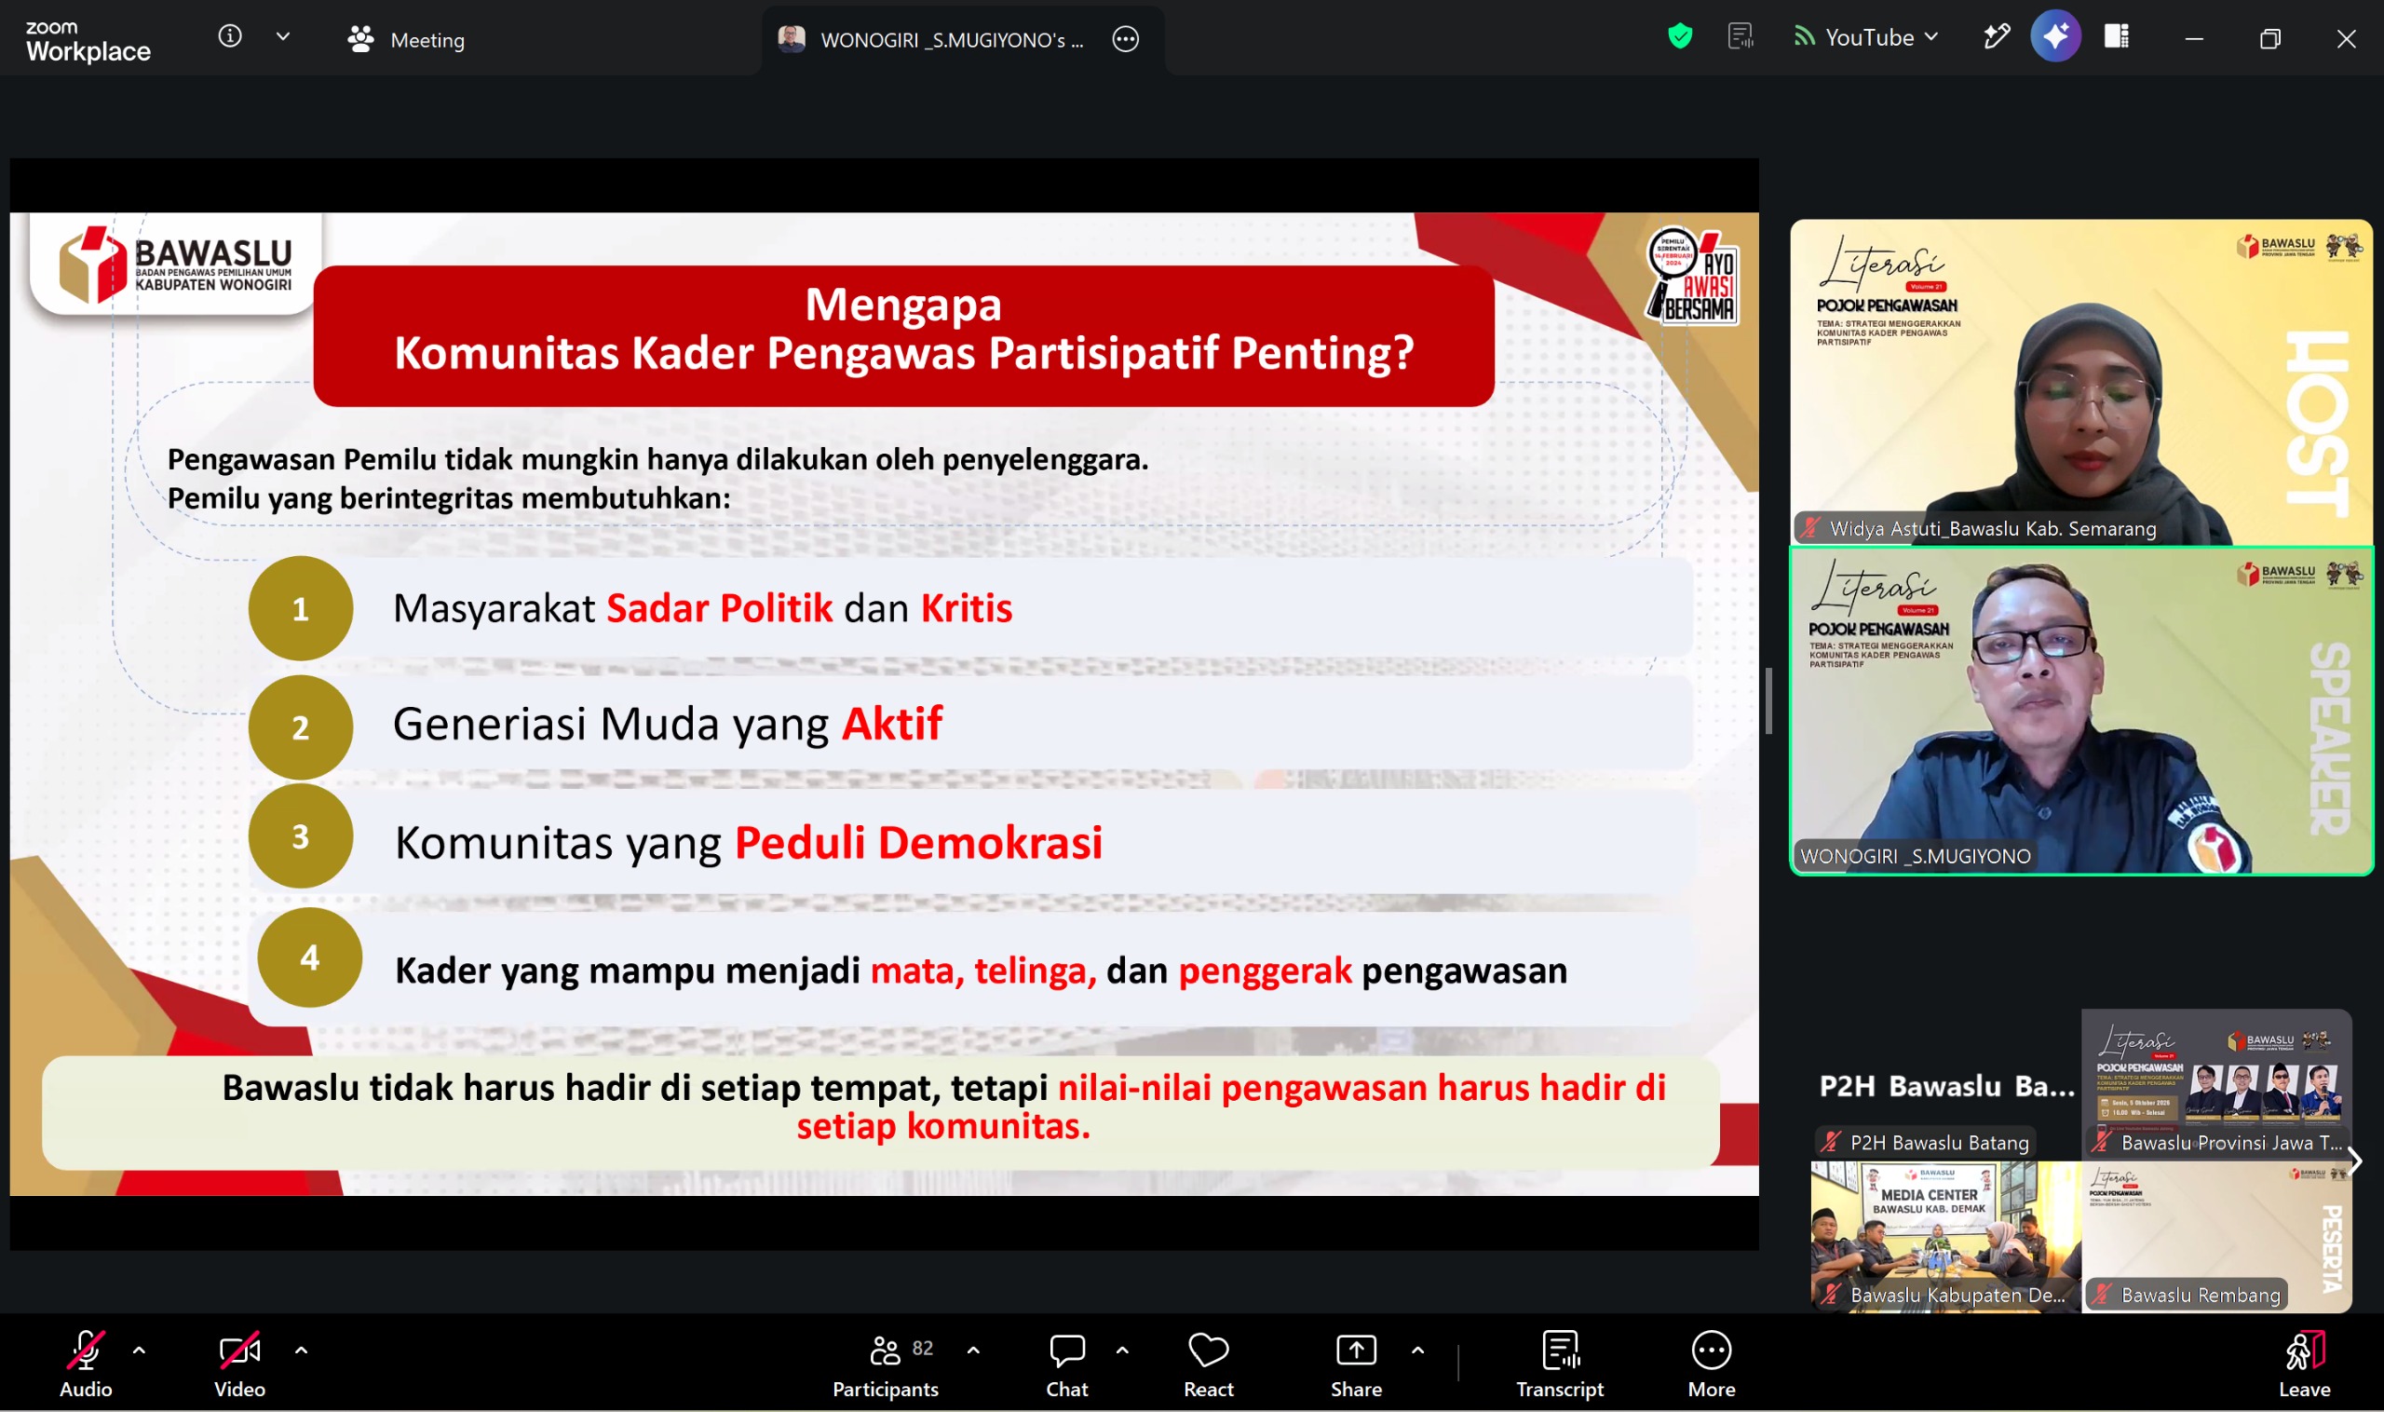Launch the AI Companion sparkle button

2055,37
